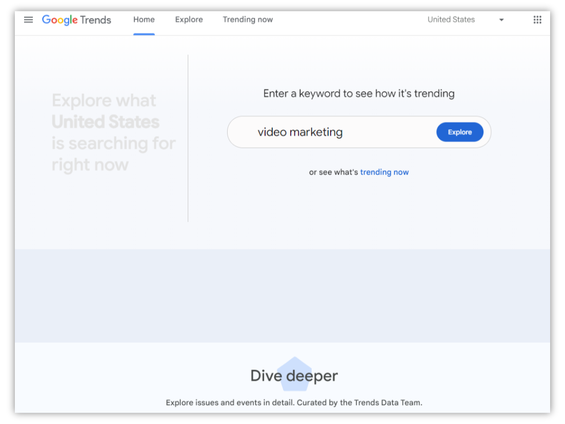The image size is (565, 424).
Task: Open the Google apps grid
Action: (537, 20)
